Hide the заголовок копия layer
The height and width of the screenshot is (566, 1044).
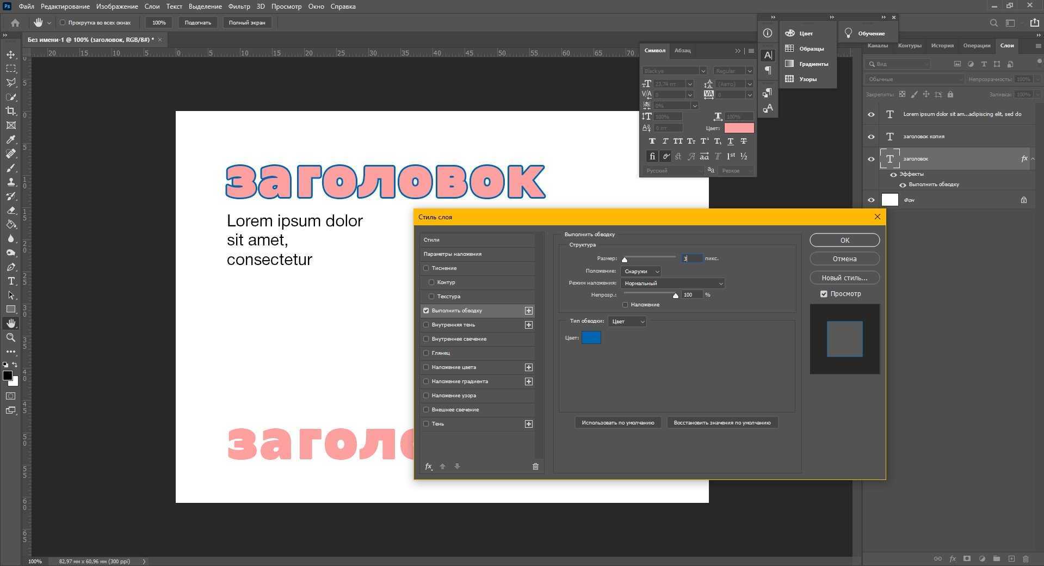click(871, 137)
